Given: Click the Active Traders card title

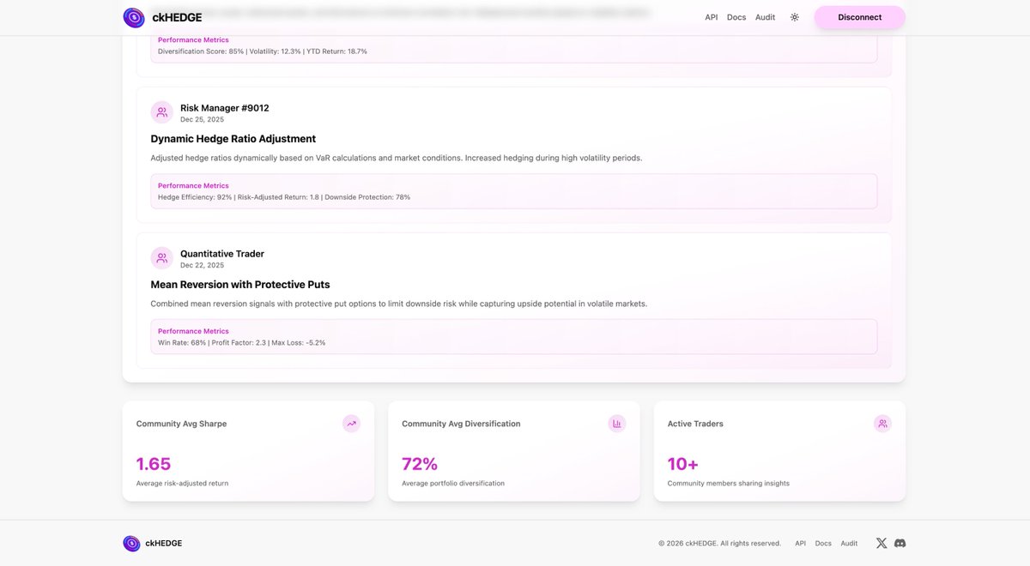Looking at the screenshot, I should (695, 424).
